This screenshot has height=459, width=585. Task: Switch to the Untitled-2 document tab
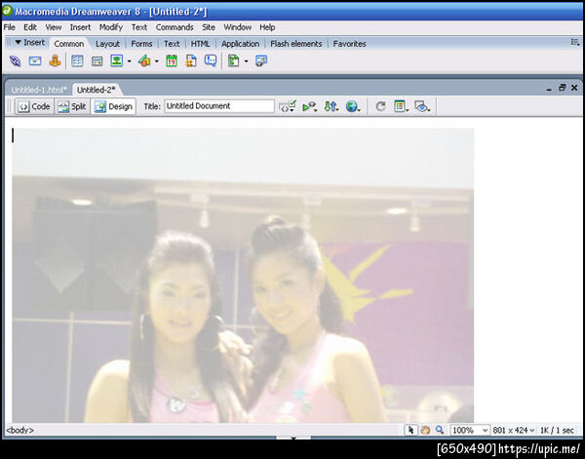[x=97, y=90]
